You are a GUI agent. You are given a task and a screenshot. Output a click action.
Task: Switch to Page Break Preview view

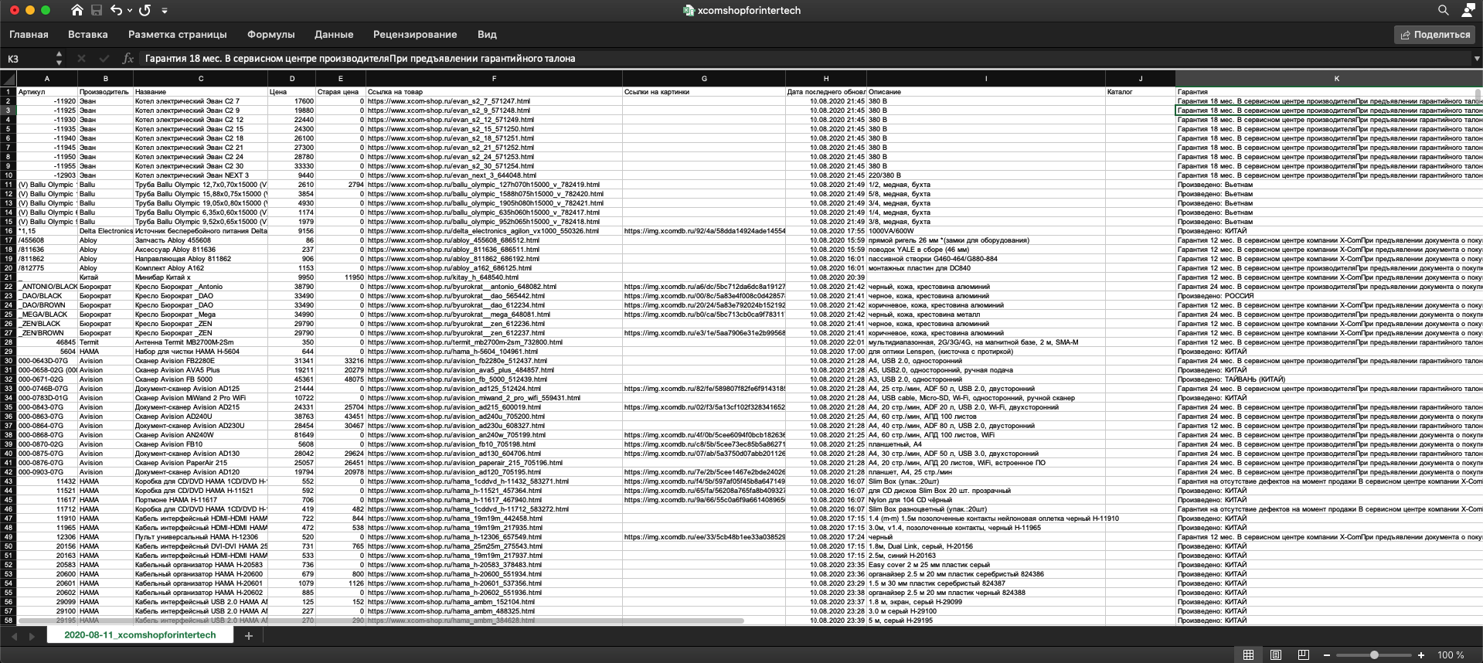1304,654
